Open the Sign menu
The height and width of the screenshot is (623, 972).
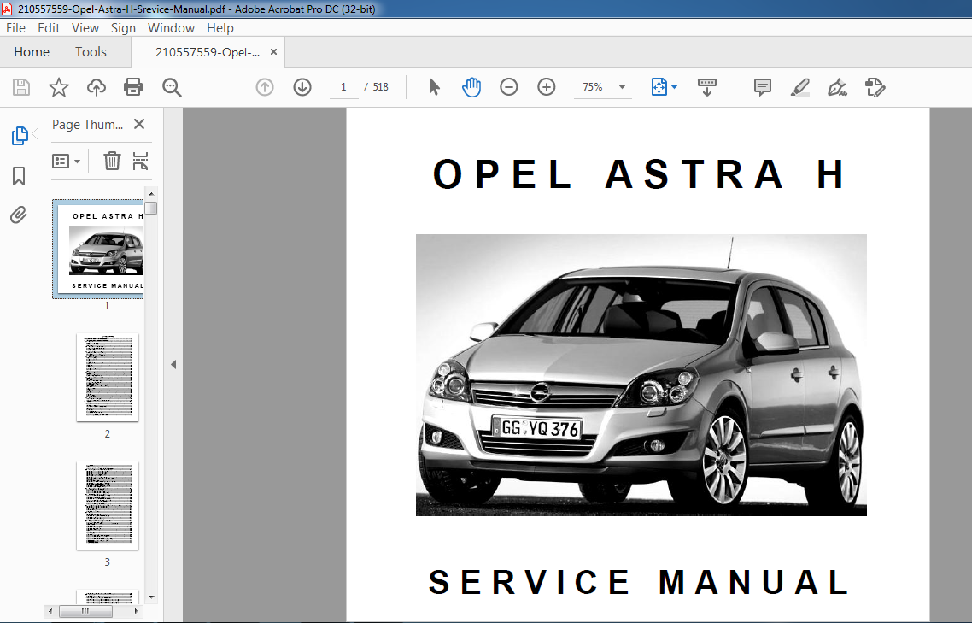coord(123,28)
